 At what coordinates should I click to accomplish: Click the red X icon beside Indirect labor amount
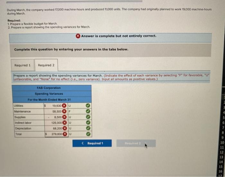[x=65, y=123]
